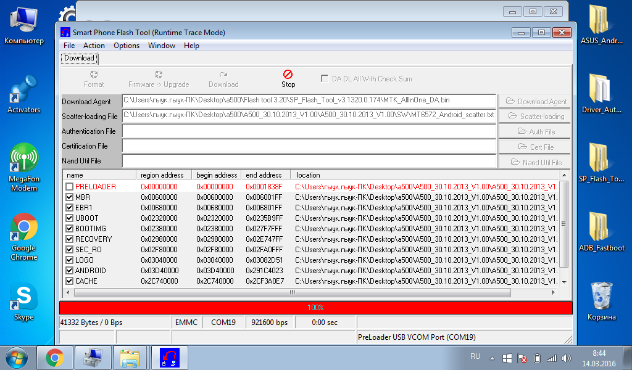This screenshot has width=632, height=370.
Task: Click the Scatter-loading browse button
Action: pos(534,117)
